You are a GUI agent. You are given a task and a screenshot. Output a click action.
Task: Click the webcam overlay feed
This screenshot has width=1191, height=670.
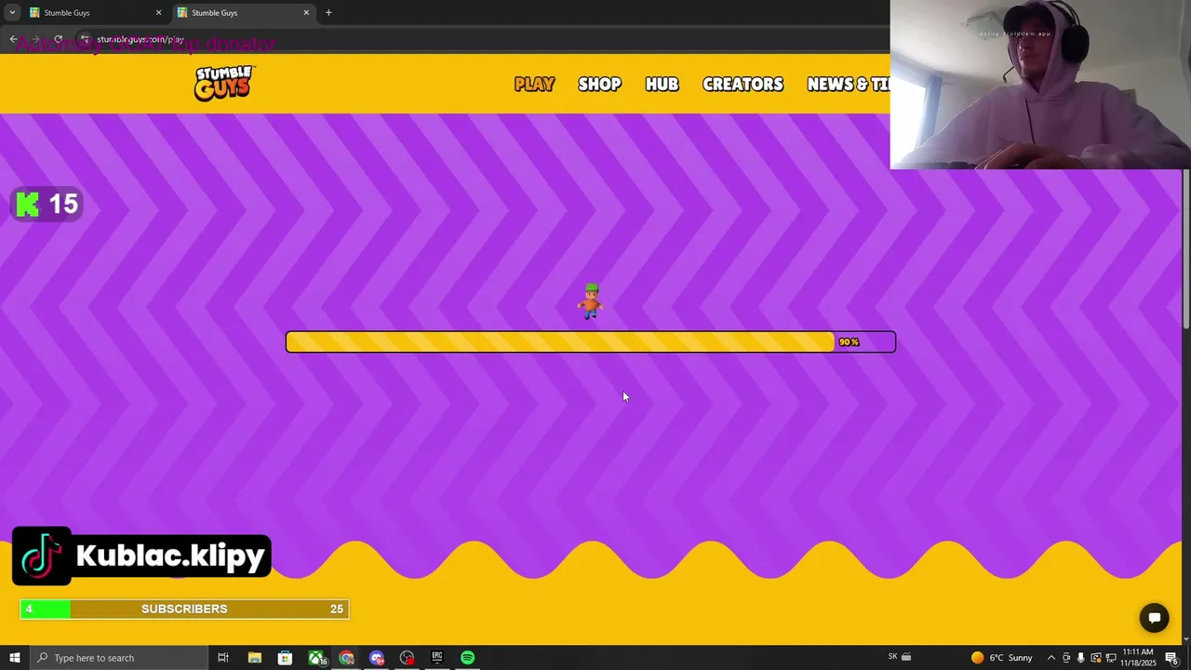coord(1040,85)
